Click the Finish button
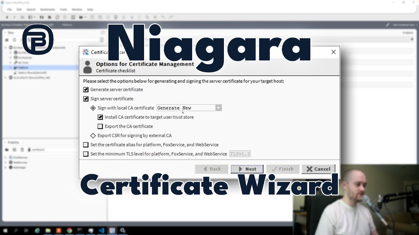 283,169
